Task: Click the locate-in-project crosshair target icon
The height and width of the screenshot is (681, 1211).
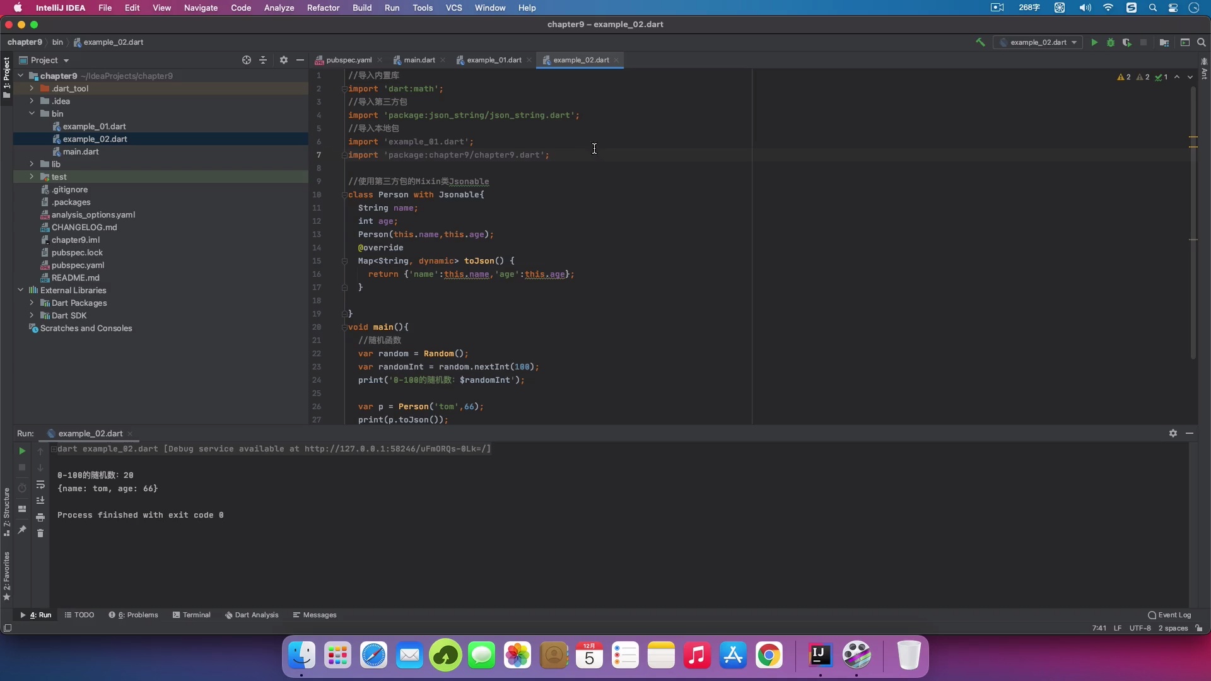Action: [247, 60]
